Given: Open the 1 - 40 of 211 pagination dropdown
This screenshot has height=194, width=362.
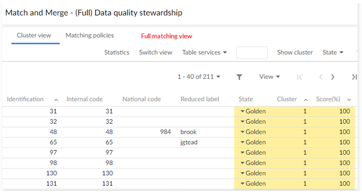Looking at the screenshot, I should pyautogui.click(x=199, y=77).
